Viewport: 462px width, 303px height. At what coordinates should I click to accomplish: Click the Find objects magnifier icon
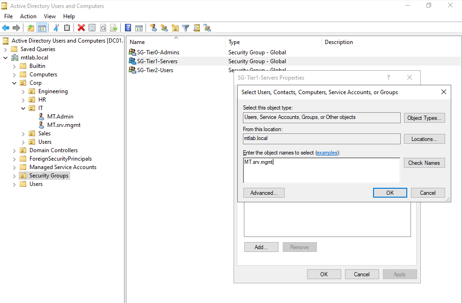click(197, 28)
